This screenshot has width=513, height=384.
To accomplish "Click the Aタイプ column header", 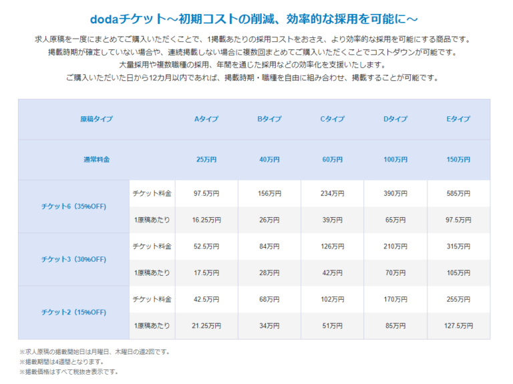I will (x=206, y=120).
